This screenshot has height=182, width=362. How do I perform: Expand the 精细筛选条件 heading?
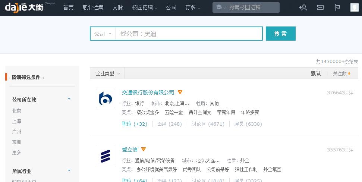pos(27,77)
